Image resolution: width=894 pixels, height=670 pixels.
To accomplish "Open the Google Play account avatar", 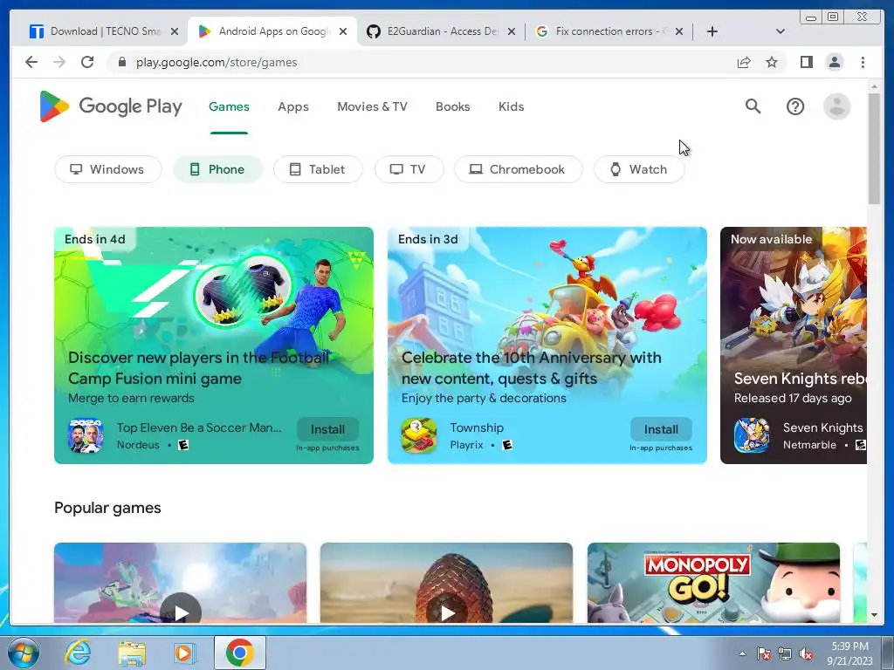I will click(836, 106).
